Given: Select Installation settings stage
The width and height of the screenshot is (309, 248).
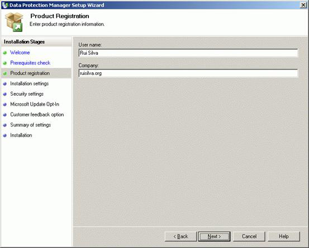Looking at the screenshot, I should click(x=30, y=83).
